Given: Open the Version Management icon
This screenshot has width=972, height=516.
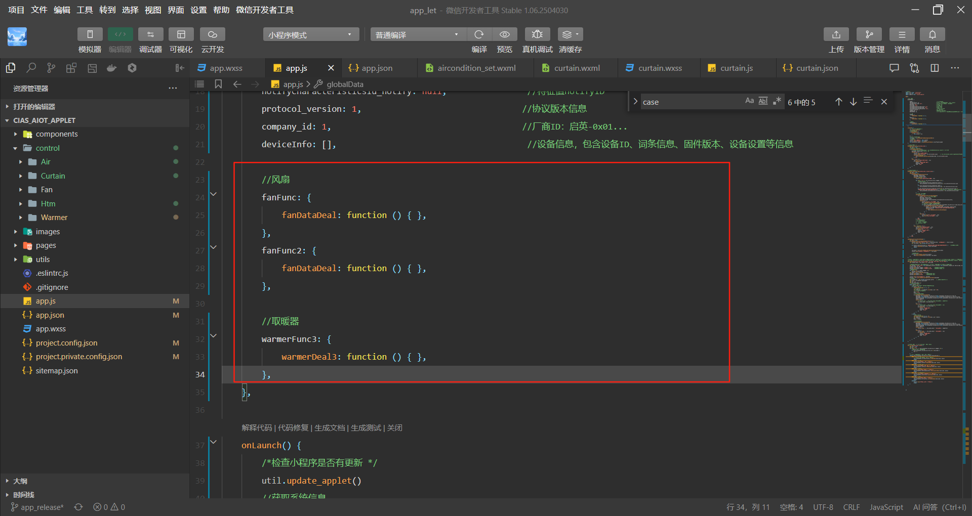Looking at the screenshot, I should (869, 34).
